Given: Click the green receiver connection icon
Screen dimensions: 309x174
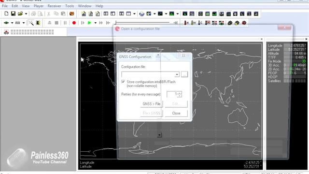Looking at the screenshot, I should point(6,23).
